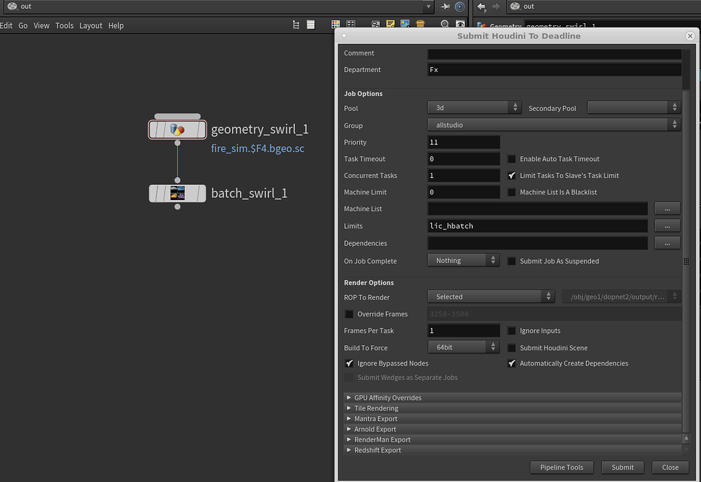Click the blue circular link icon by pin
The image size is (701, 482).
(x=459, y=6)
